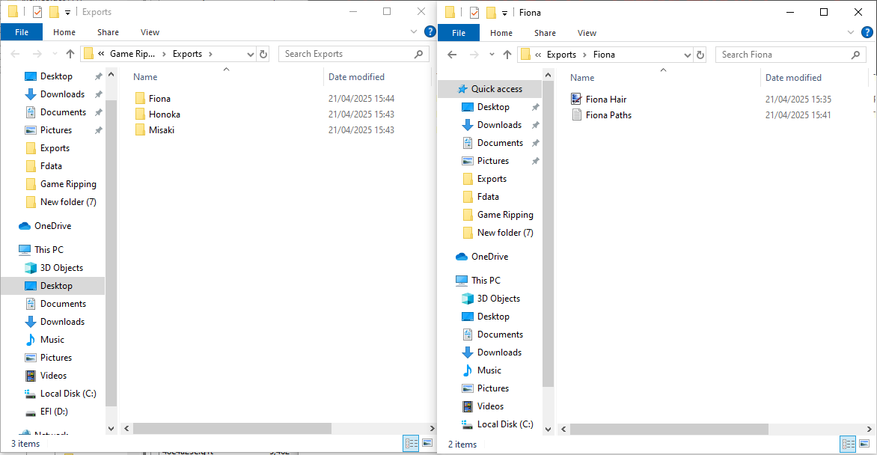Go up one level in Fiona window
The width and height of the screenshot is (877, 455).
pos(507,55)
